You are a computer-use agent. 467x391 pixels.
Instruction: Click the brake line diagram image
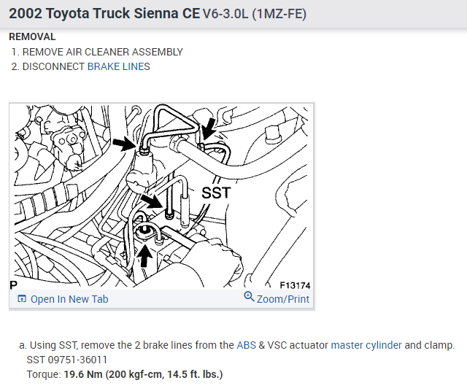(x=161, y=197)
